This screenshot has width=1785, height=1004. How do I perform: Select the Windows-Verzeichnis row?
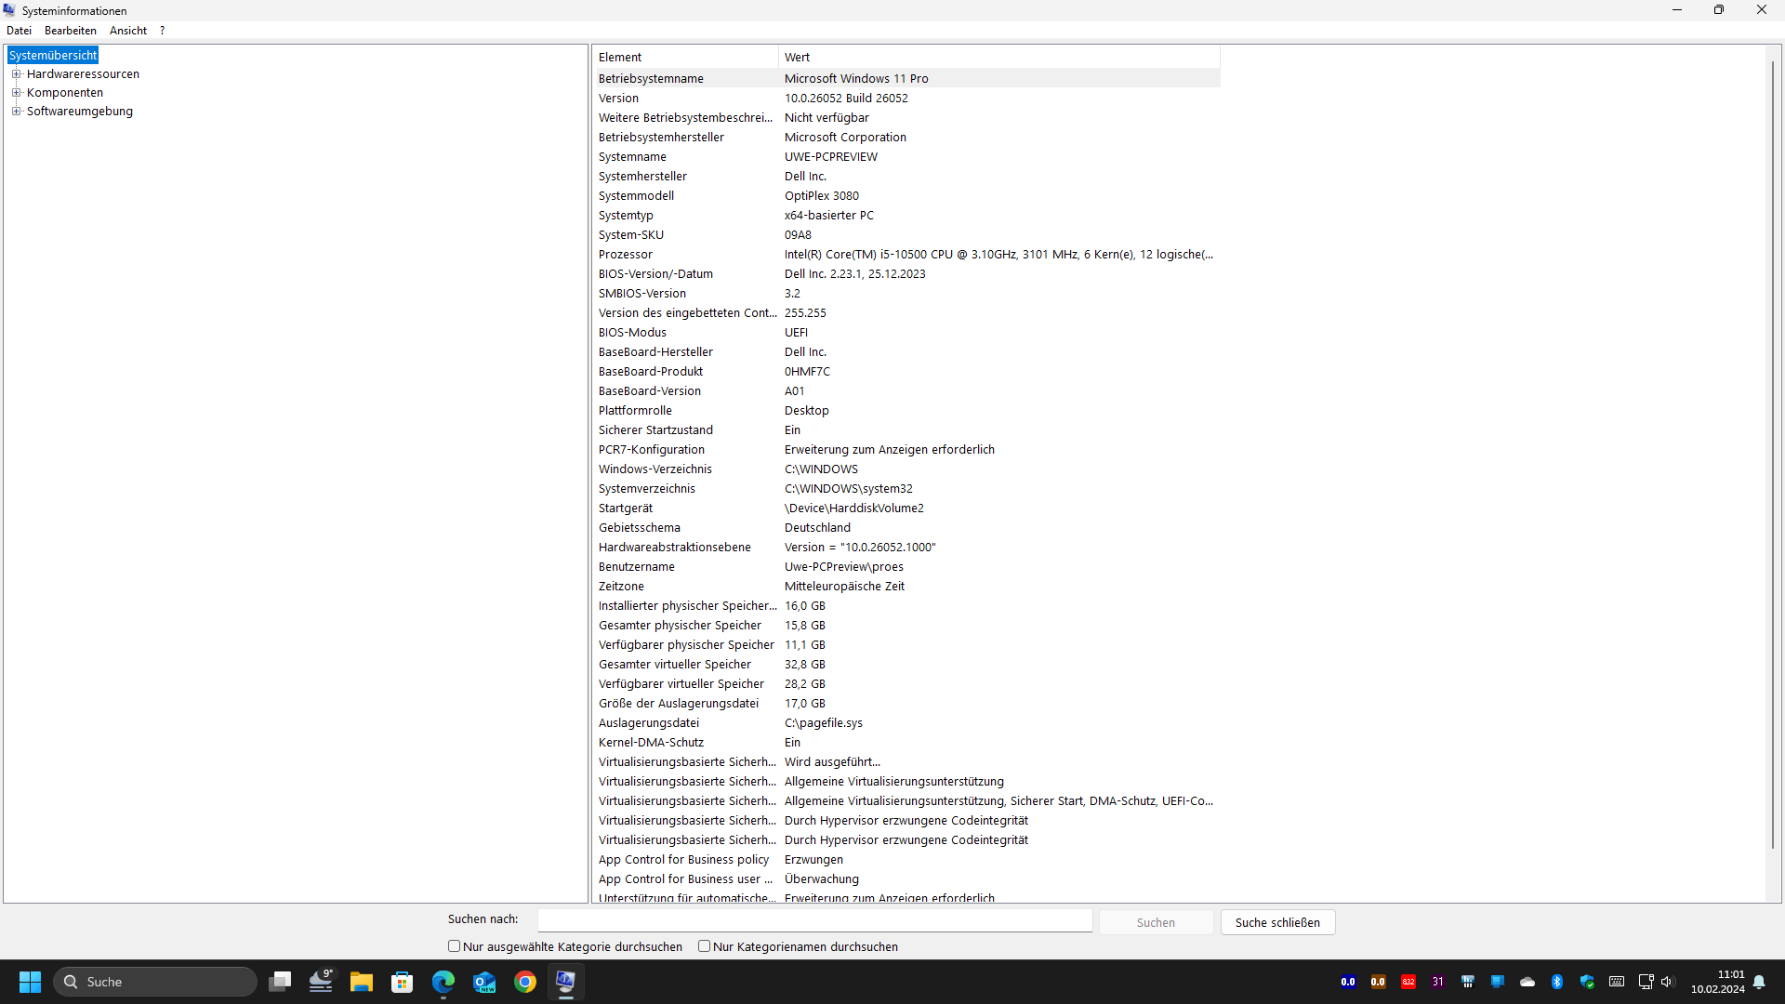(x=906, y=469)
